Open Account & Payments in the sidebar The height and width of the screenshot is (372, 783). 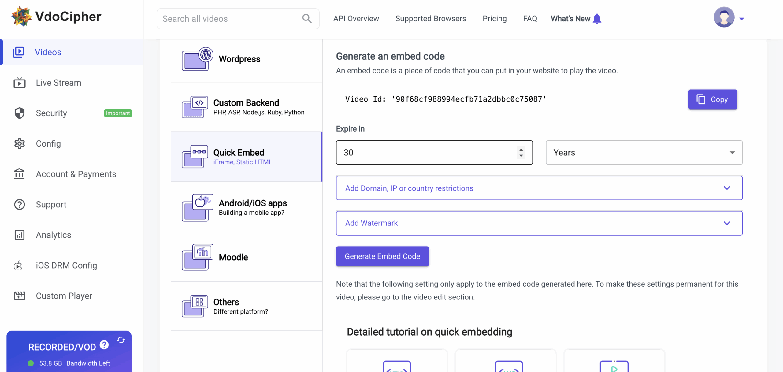tap(72, 174)
